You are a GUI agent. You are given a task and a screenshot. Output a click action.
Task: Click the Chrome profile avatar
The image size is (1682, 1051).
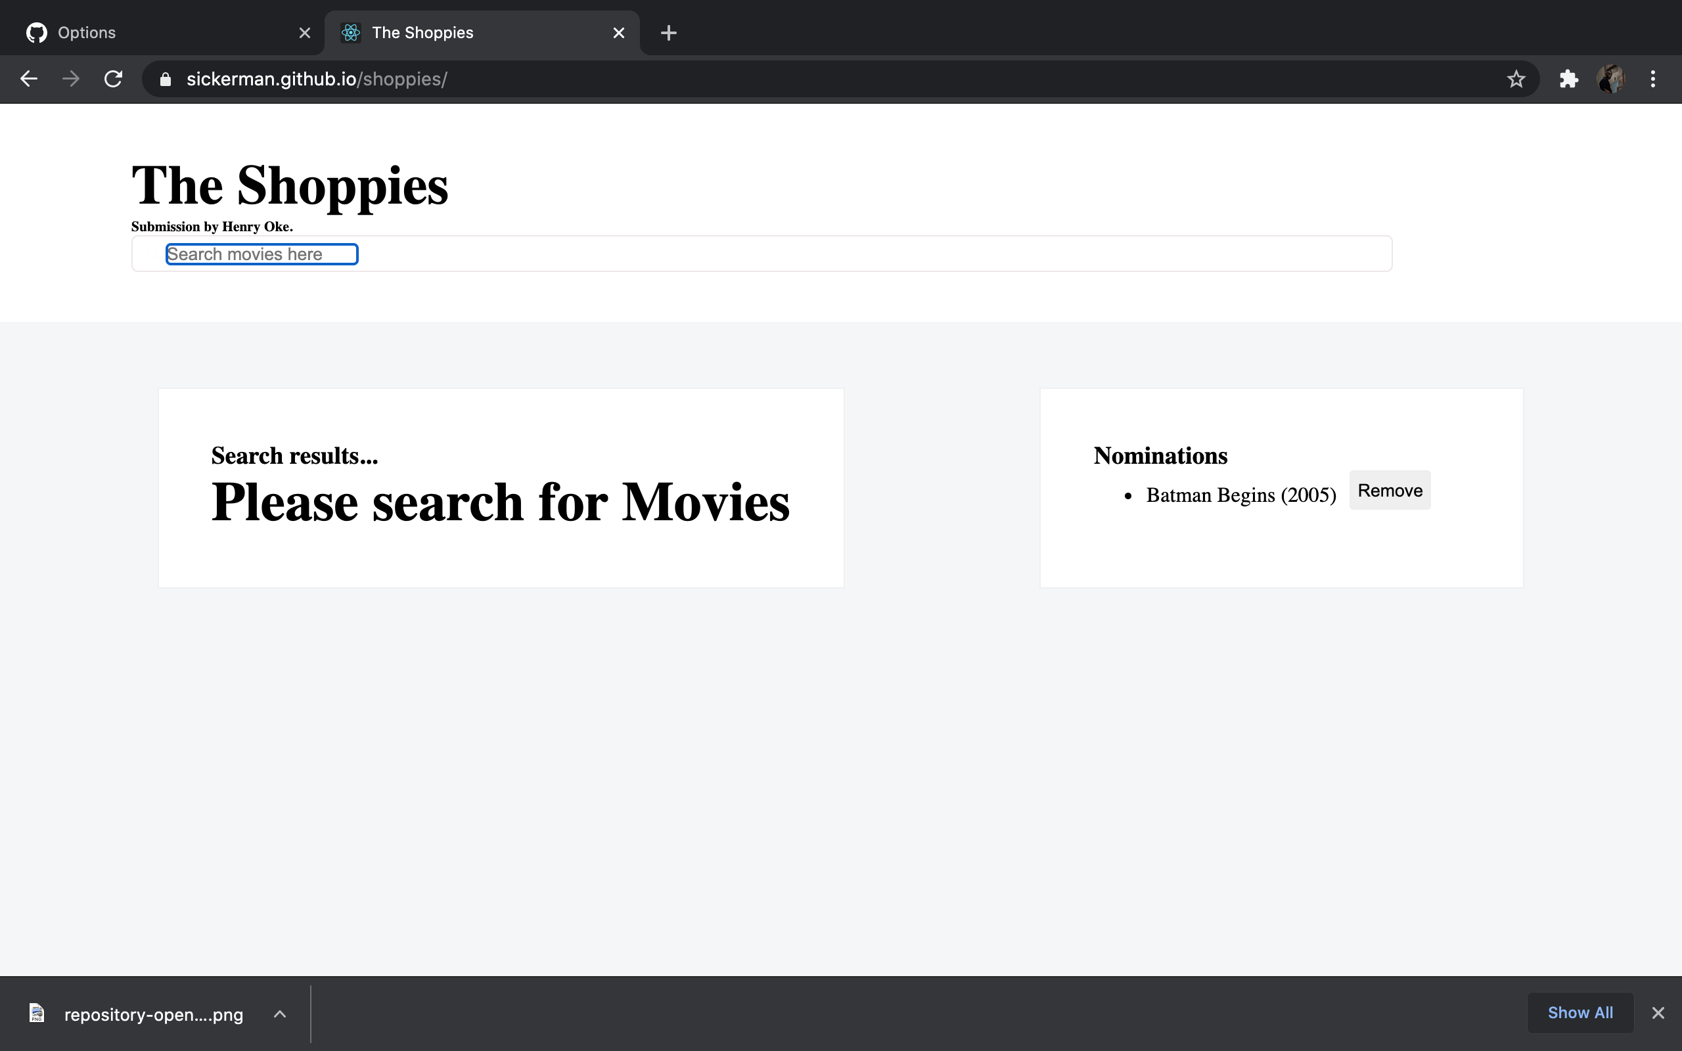pyautogui.click(x=1611, y=79)
